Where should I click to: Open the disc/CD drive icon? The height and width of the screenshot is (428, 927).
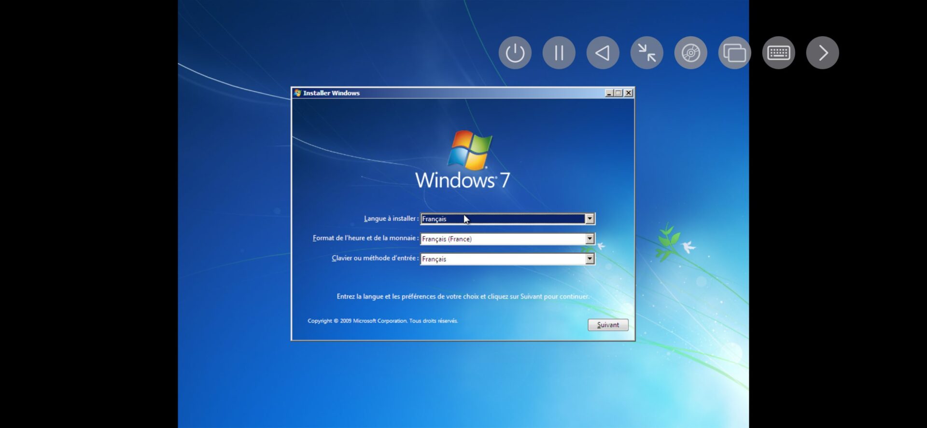pyautogui.click(x=690, y=53)
